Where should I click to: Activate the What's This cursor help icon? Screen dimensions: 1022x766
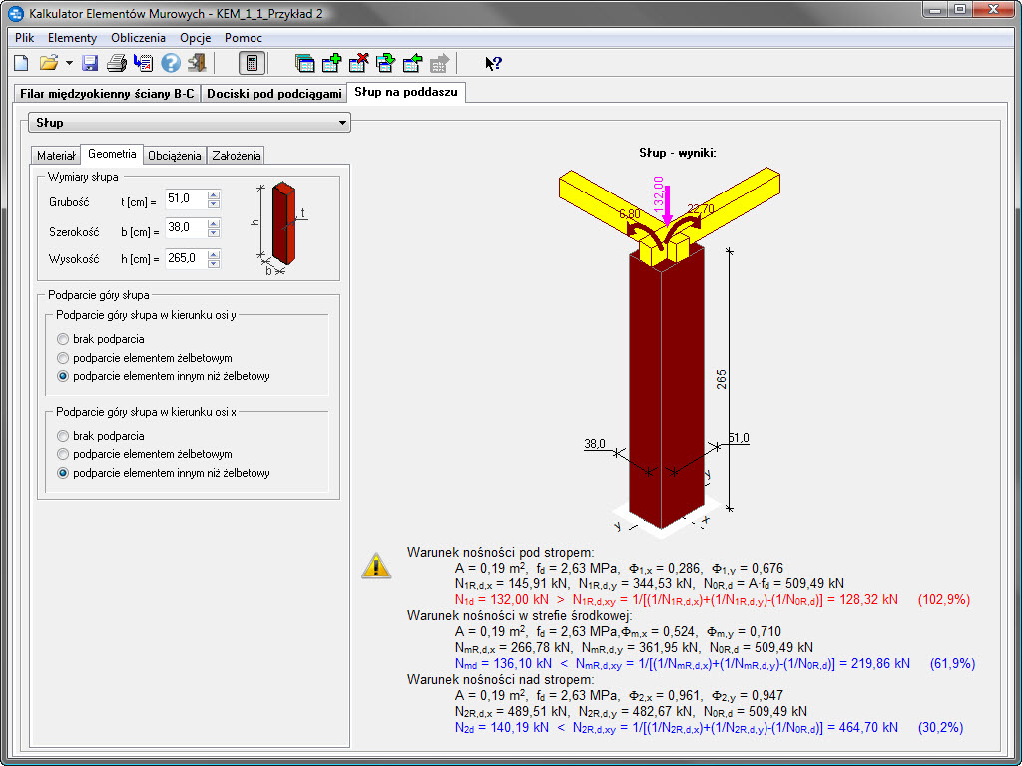pos(493,63)
